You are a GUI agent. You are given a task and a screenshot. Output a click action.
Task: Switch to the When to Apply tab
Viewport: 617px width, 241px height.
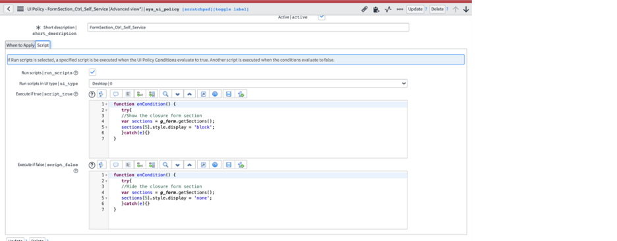click(x=20, y=45)
